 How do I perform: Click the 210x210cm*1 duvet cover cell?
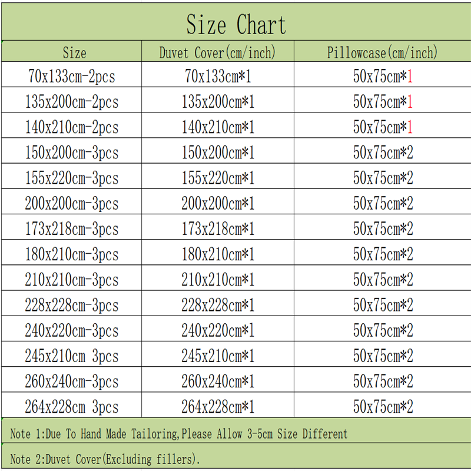[218, 280]
